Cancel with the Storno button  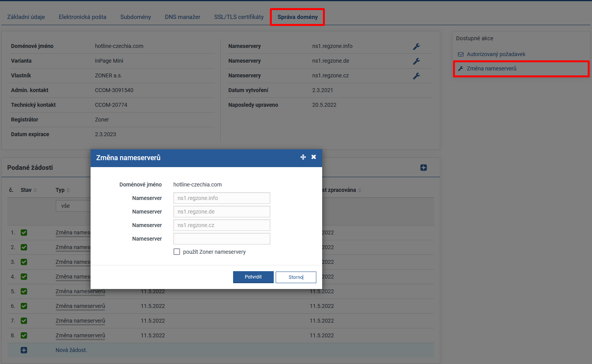[296, 277]
